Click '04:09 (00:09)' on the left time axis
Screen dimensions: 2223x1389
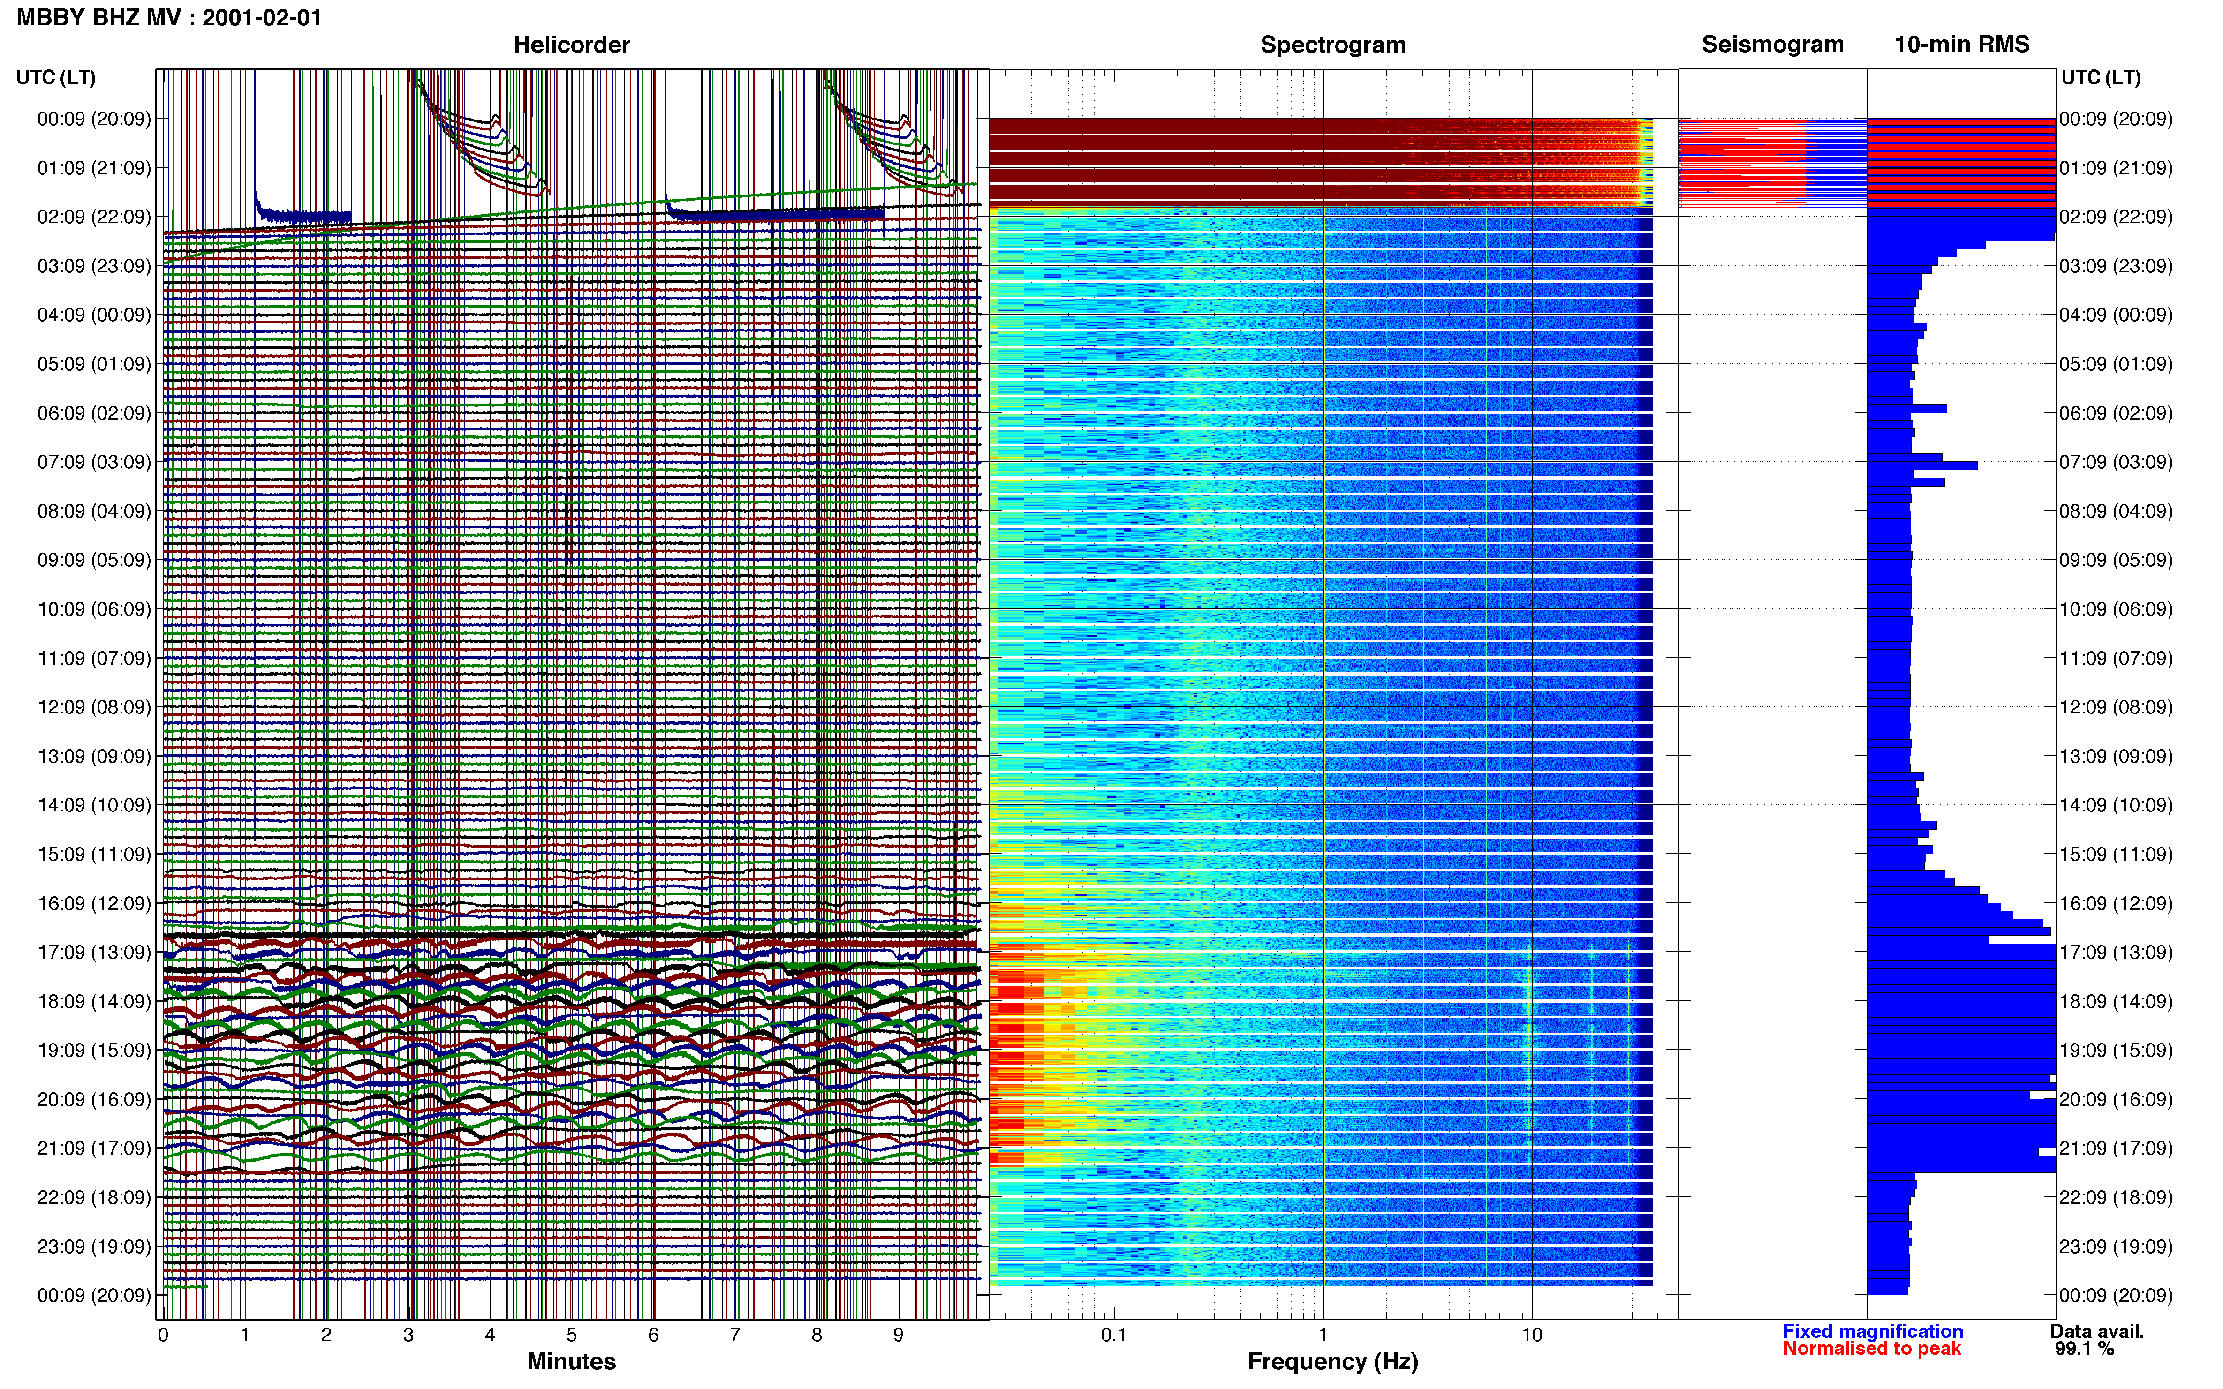click(x=94, y=315)
